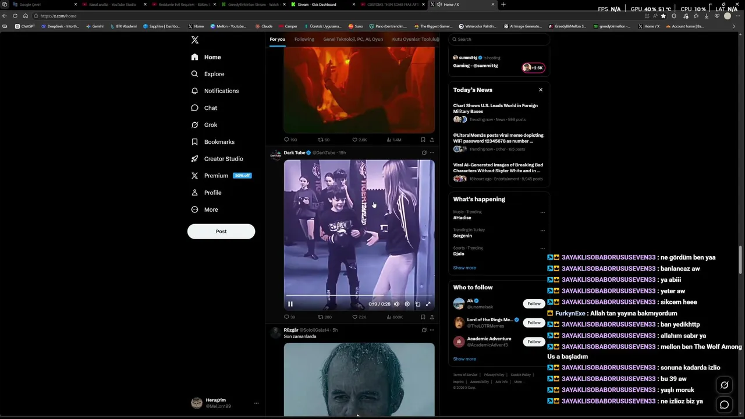Open U.S. Foreign Military Bases news

(498, 112)
